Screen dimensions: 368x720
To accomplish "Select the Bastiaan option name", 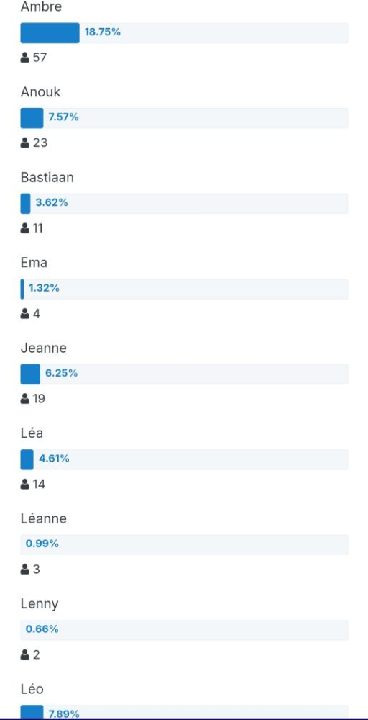I will click(x=47, y=178).
